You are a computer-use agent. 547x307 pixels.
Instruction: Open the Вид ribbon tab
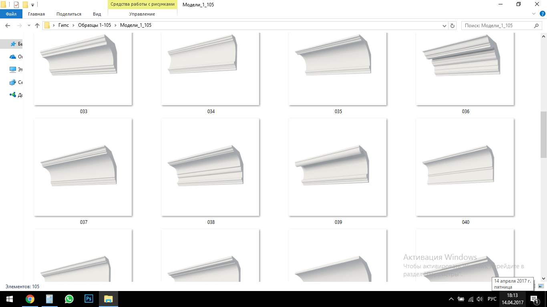pos(97,14)
